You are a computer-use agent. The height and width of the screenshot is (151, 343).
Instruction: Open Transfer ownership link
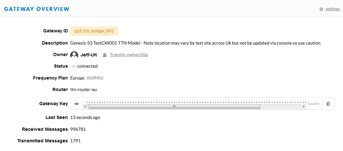click(x=129, y=55)
